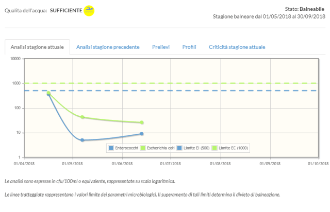Select the last Enterococchi data point in June

[x=142, y=134]
